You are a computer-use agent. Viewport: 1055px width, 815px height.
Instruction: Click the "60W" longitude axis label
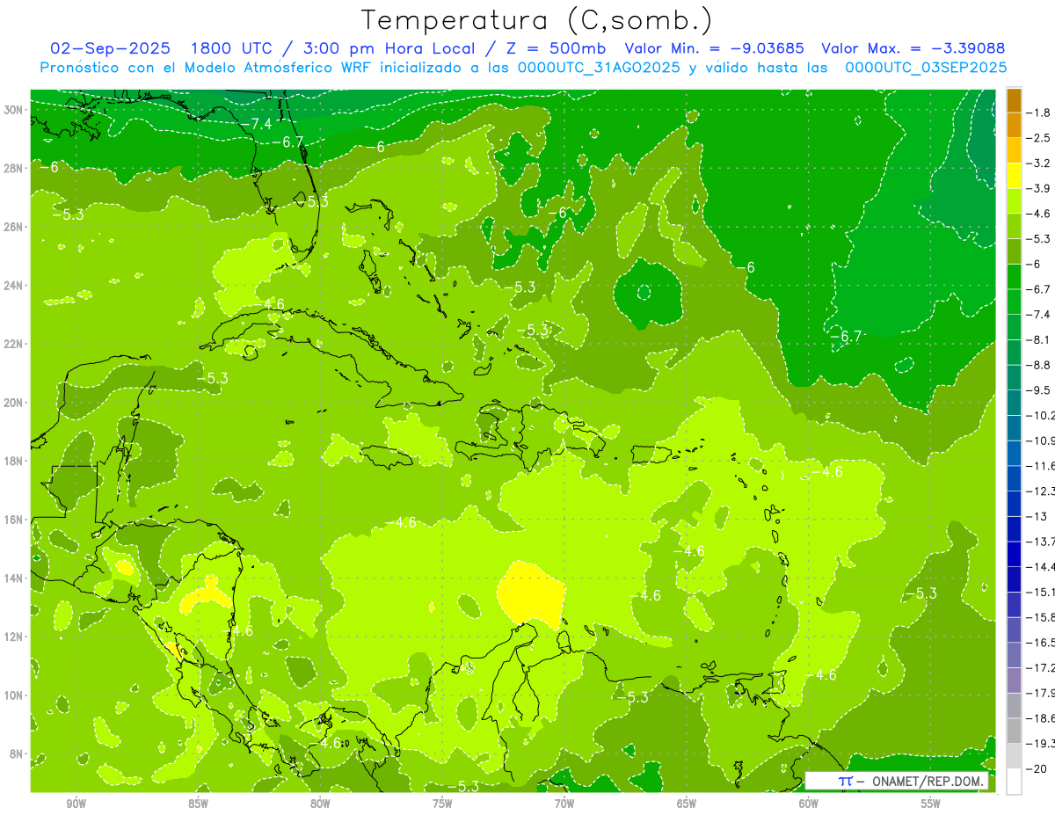(809, 804)
